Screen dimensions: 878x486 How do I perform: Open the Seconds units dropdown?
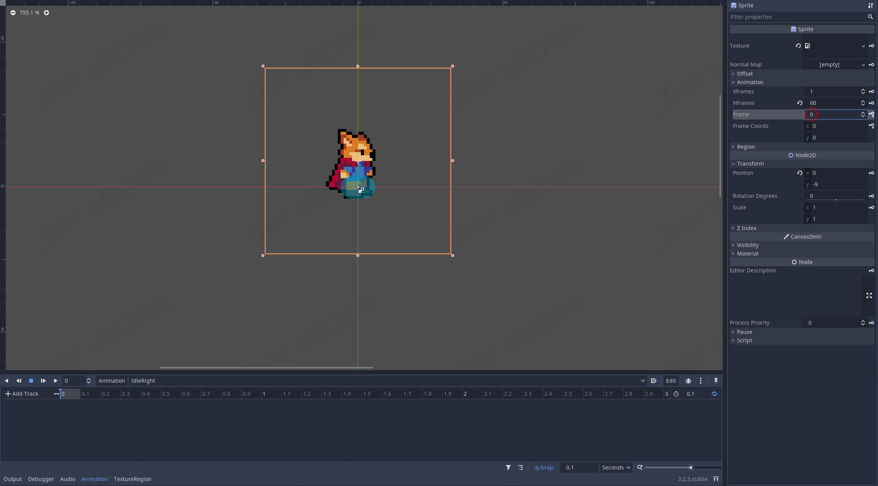(616, 468)
